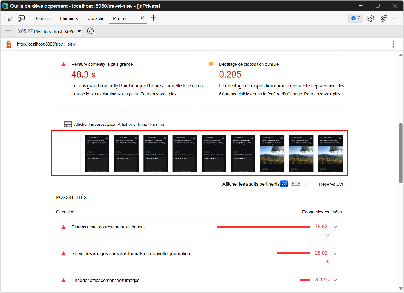Click the 8.32 s savings bar

[x=305, y=280]
